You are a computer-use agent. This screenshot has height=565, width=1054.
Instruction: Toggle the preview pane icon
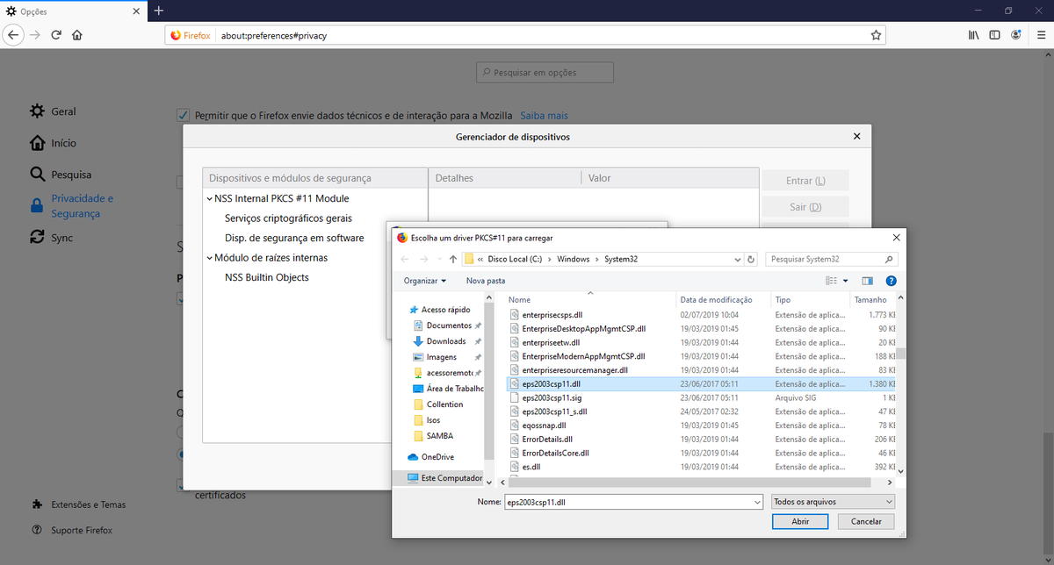click(868, 281)
